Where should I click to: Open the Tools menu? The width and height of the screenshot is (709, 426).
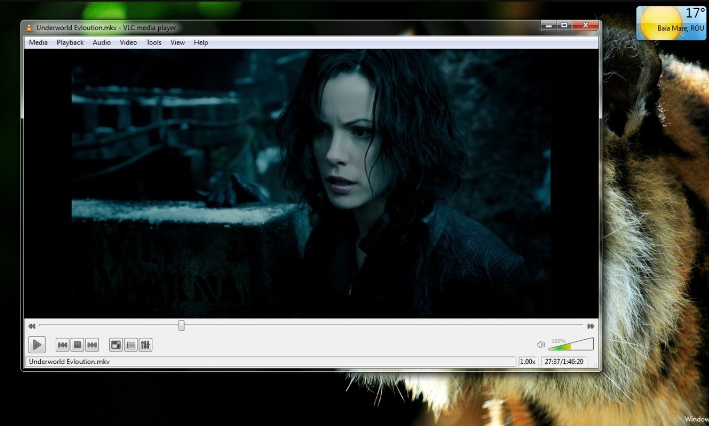pos(154,42)
